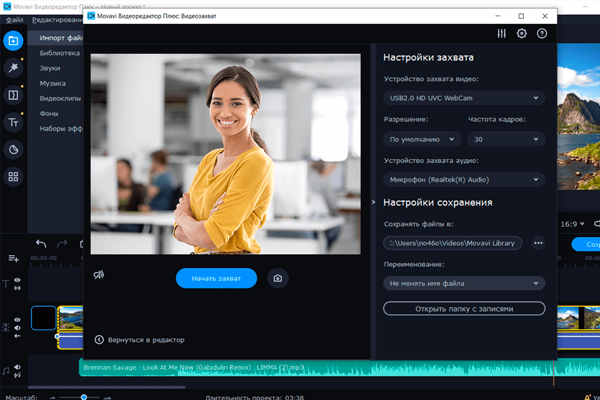Screen dimensions: 600x400
Task: Open the Transitions sidebar icon
Action: 13,95
